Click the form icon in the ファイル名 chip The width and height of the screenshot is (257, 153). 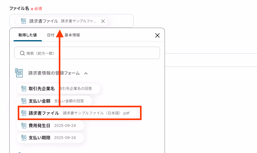[x=23, y=21]
